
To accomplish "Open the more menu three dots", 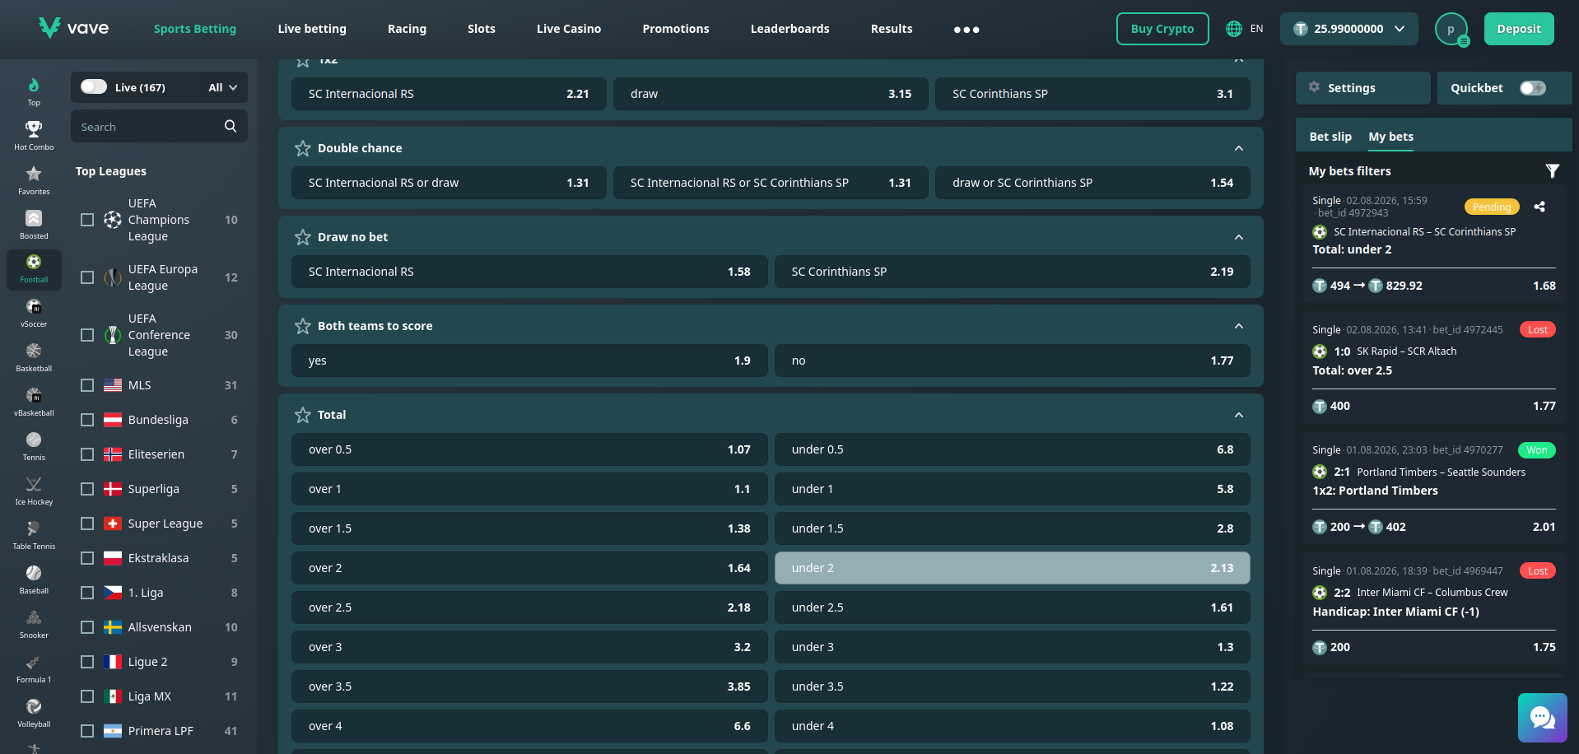I will (966, 30).
